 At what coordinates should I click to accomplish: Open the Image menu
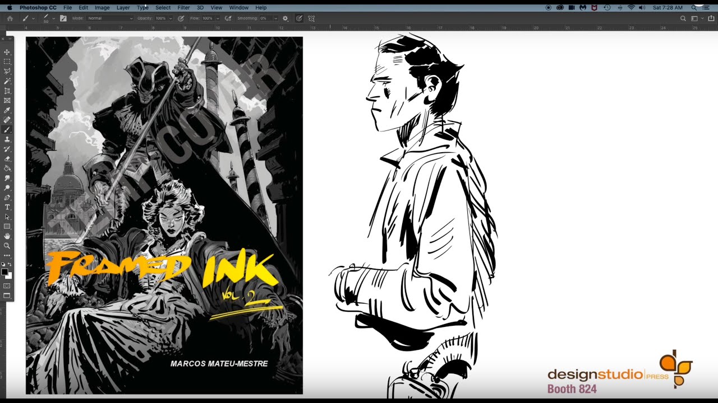(x=102, y=8)
